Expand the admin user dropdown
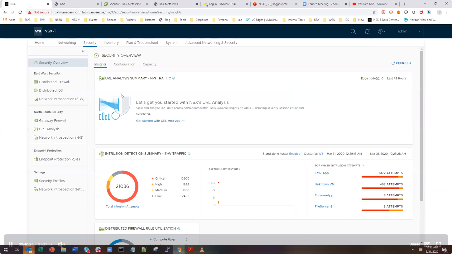The height and width of the screenshot is (254, 452). (x=409, y=31)
